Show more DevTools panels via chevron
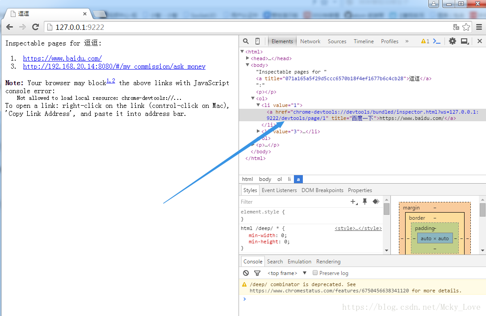Screen dimensions: 486x316 [x=407, y=41]
